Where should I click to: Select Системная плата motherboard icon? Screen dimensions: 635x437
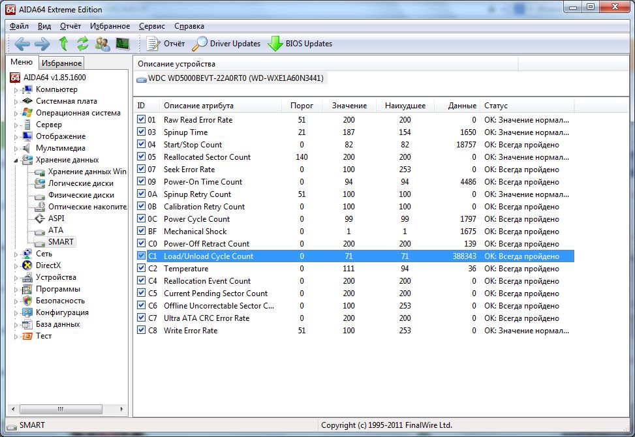pos(27,101)
